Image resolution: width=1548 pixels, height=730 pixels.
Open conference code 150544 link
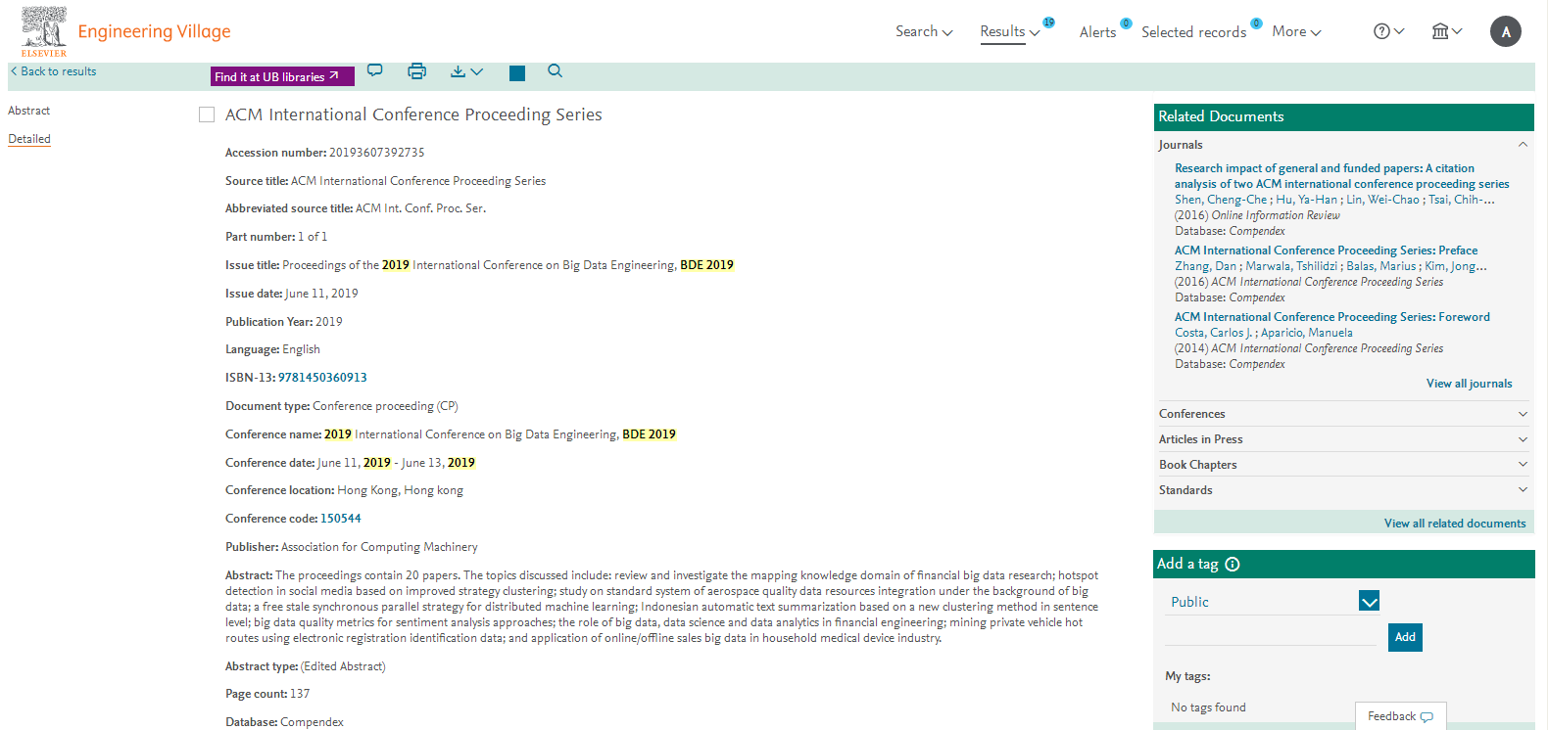pos(341,519)
